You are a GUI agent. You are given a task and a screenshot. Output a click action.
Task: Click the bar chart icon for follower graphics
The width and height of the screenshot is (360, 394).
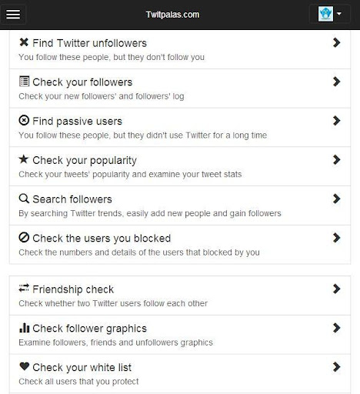click(25, 328)
